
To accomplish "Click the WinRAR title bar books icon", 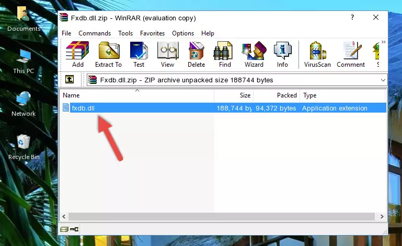I will (64, 17).
